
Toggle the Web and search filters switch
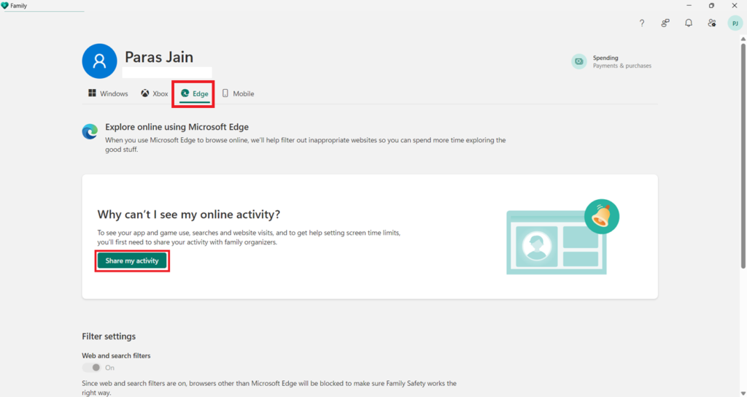tap(91, 368)
